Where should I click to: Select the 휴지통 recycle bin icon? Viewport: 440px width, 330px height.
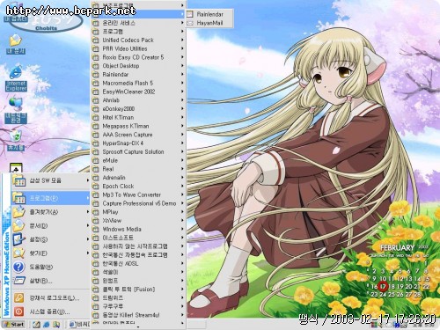pos(16,140)
